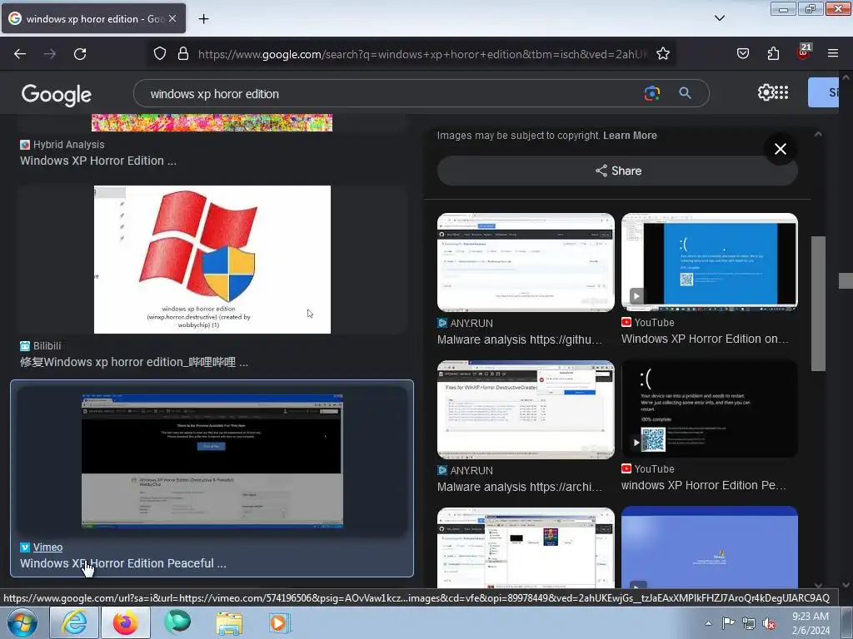
Task: Open Malware analysis https://archi... link
Action: point(520,487)
